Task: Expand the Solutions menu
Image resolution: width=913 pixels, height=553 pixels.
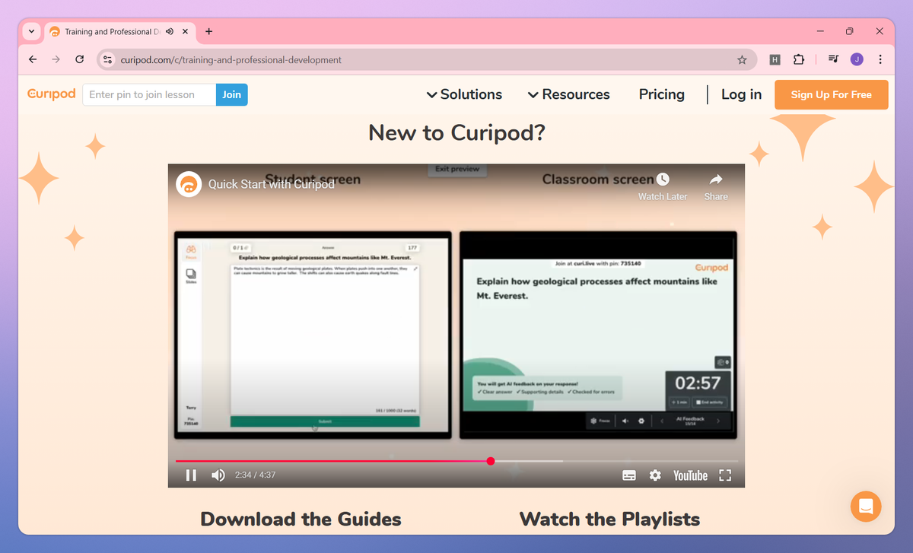Action: [x=464, y=94]
